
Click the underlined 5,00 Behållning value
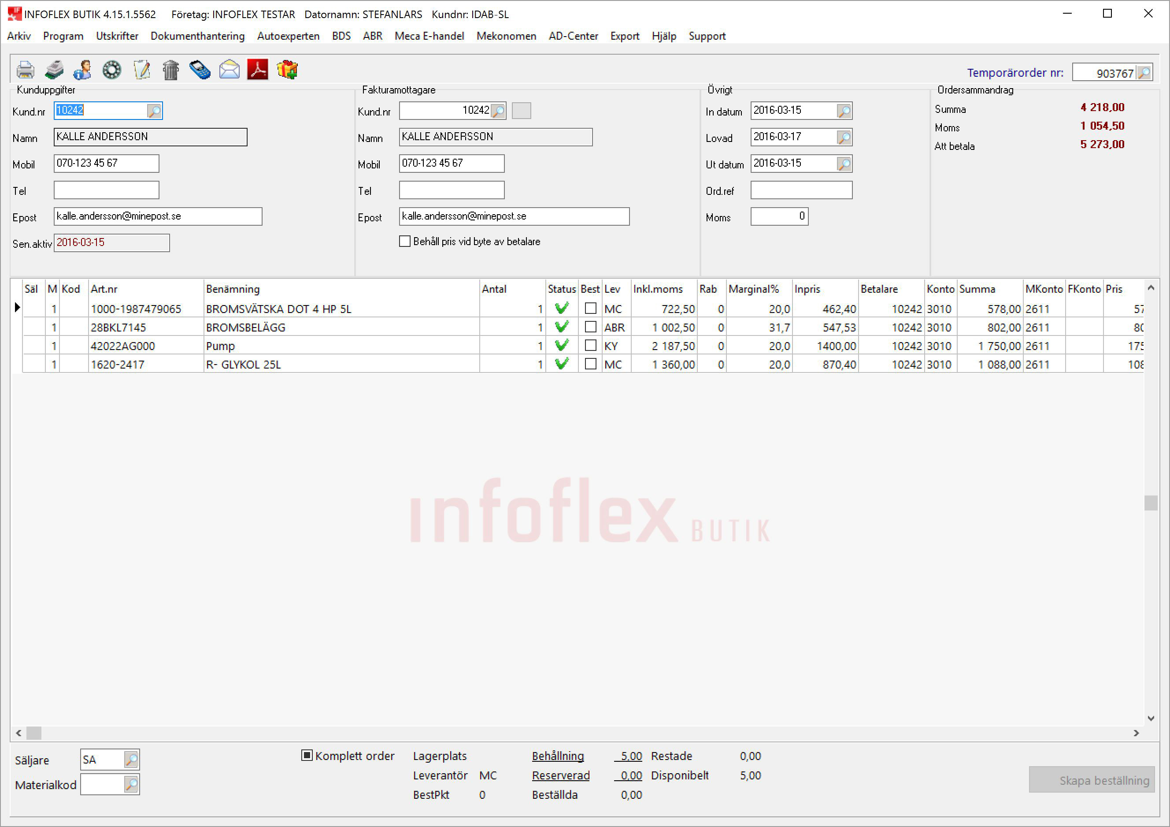(x=628, y=756)
